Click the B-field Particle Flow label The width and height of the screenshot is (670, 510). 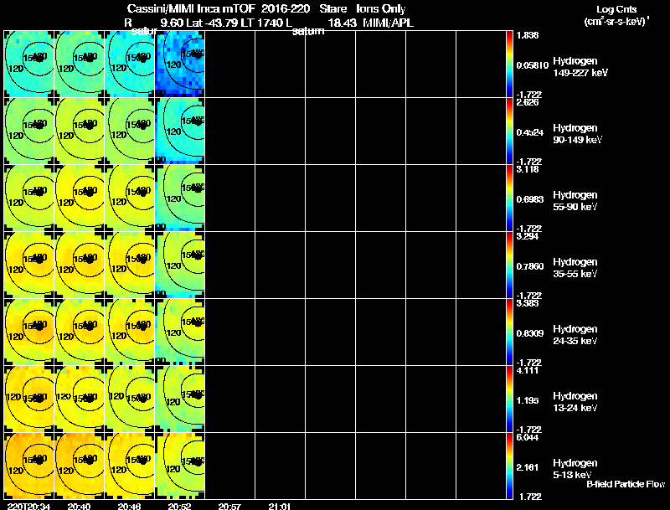626,484
